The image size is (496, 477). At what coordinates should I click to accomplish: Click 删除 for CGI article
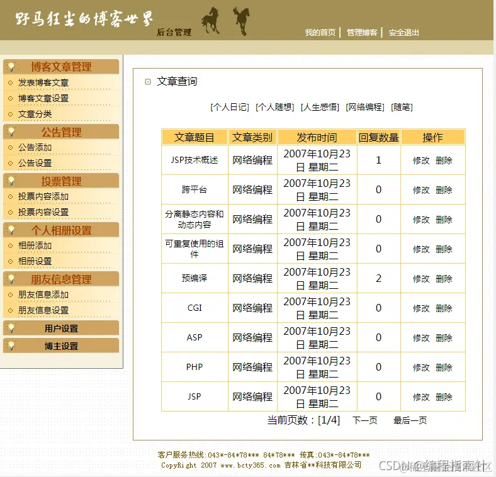coord(444,308)
